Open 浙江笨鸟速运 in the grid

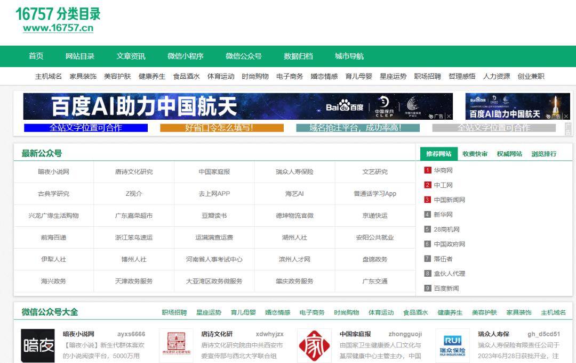(x=134, y=237)
